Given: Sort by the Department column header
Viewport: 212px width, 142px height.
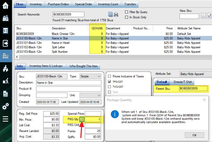Looking at the screenshot, I should pos(119,28).
